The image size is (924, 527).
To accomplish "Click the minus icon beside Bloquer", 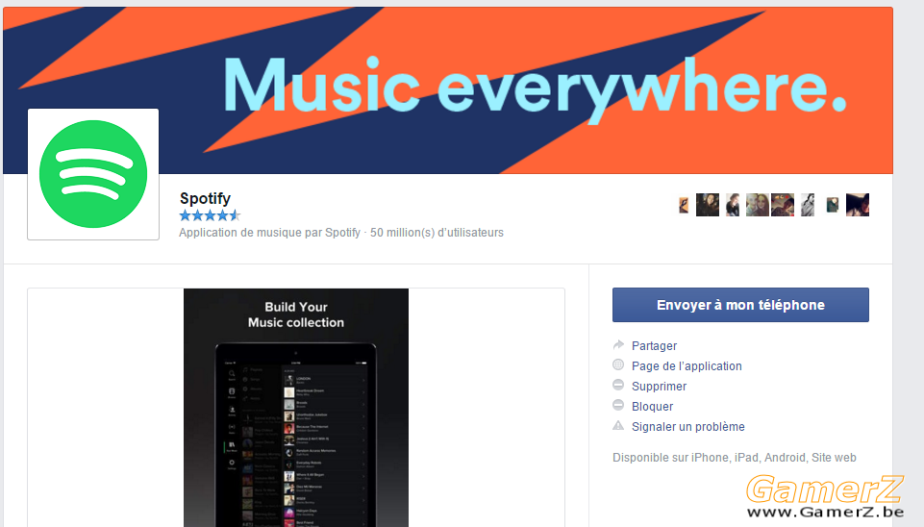I will point(618,405).
